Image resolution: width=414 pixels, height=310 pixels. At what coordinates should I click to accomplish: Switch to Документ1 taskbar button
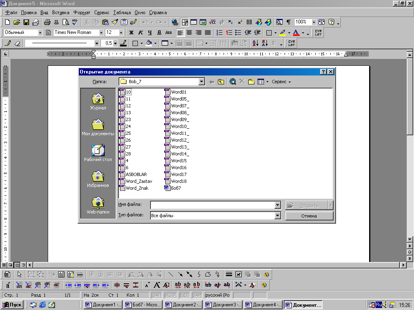coord(103,305)
